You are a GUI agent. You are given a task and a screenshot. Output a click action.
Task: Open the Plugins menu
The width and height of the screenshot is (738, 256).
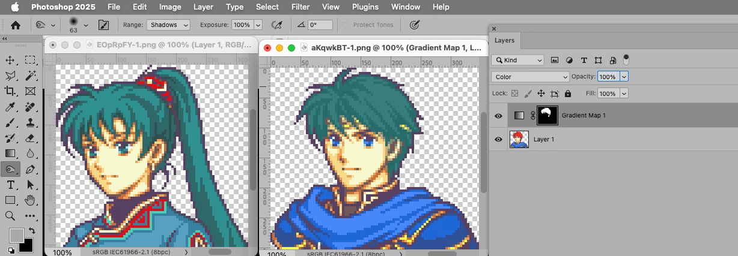(365, 7)
